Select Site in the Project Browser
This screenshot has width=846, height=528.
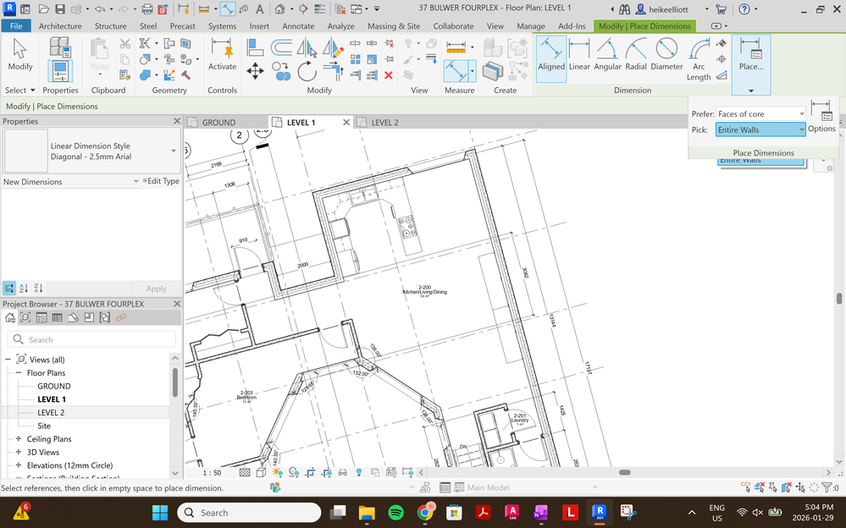pos(44,426)
